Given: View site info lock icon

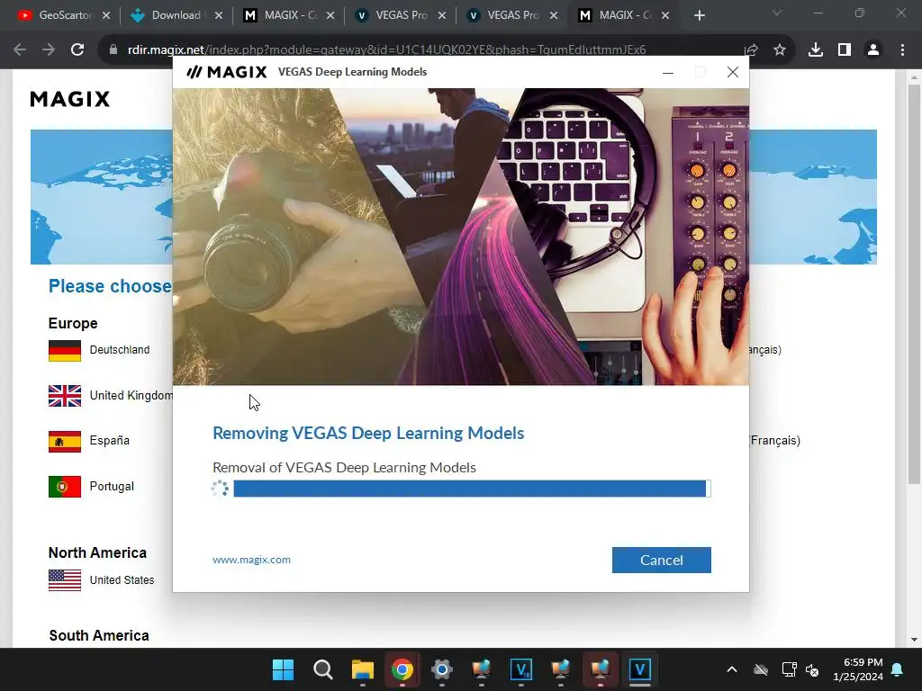Looking at the screenshot, I should point(113,50).
